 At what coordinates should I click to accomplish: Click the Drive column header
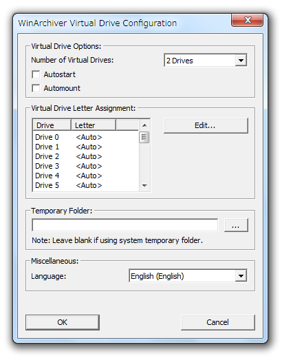52,125
